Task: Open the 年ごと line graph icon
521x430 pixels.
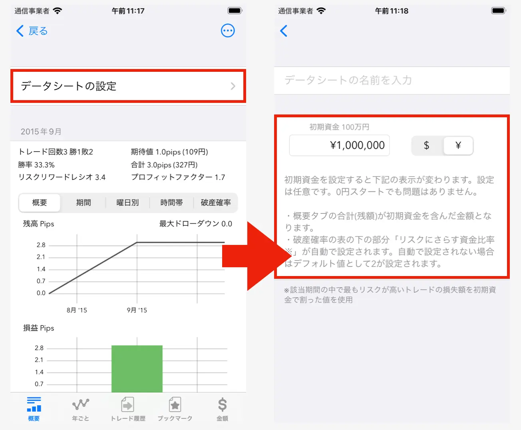Action: 81,404
